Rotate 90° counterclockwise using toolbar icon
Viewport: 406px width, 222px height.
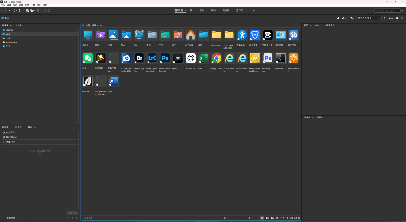pos(45,10)
